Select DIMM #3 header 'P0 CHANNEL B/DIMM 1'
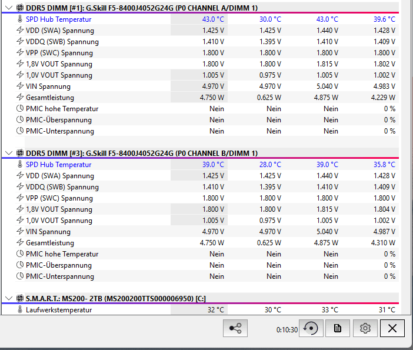 click(x=216, y=154)
